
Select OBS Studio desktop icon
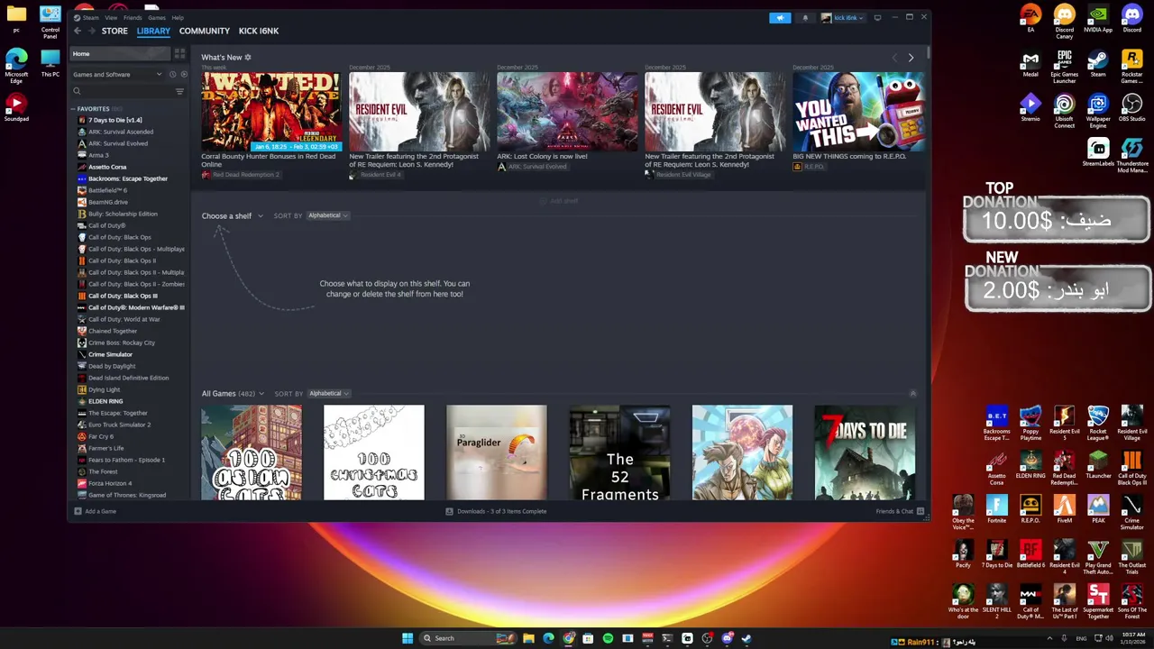coord(1131,108)
